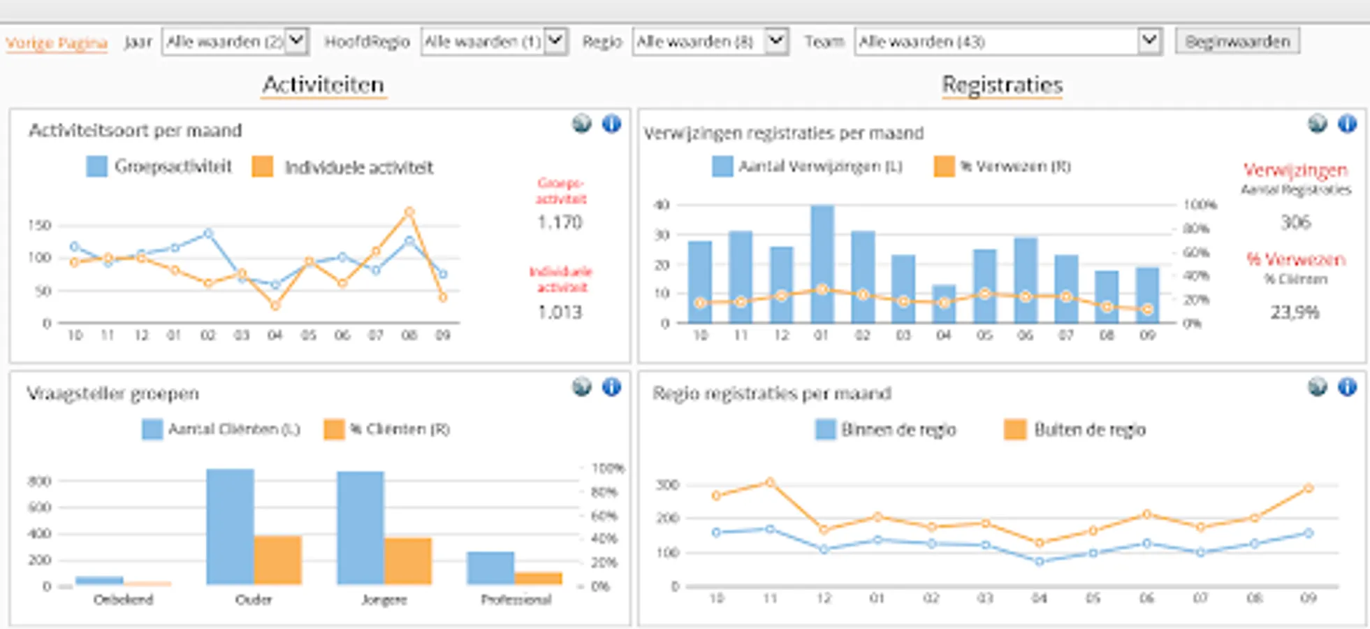Click the January bar in Verwijzingen chart
The width and height of the screenshot is (1370, 629).
[x=822, y=264]
